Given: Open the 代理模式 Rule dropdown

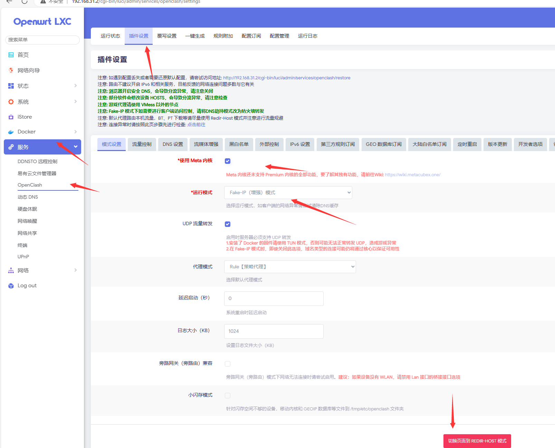Looking at the screenshot, I should click(290, 267).
